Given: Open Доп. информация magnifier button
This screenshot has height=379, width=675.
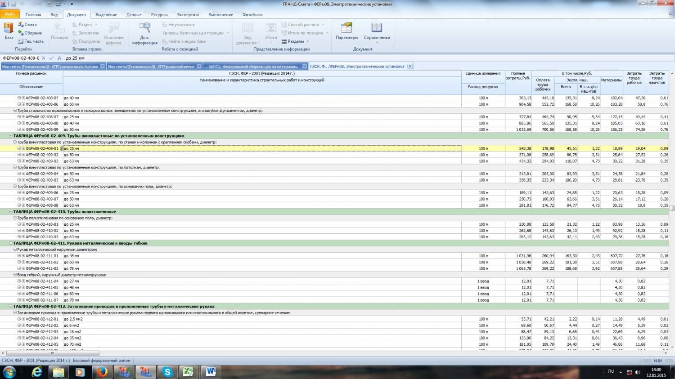Looking at the screenshot, I should (144, 33).
